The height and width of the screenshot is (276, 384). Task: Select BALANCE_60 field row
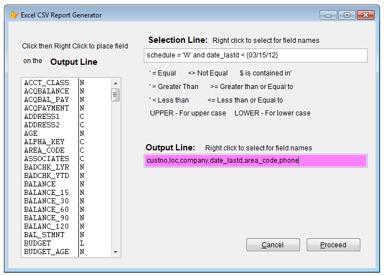pos(67,209)
